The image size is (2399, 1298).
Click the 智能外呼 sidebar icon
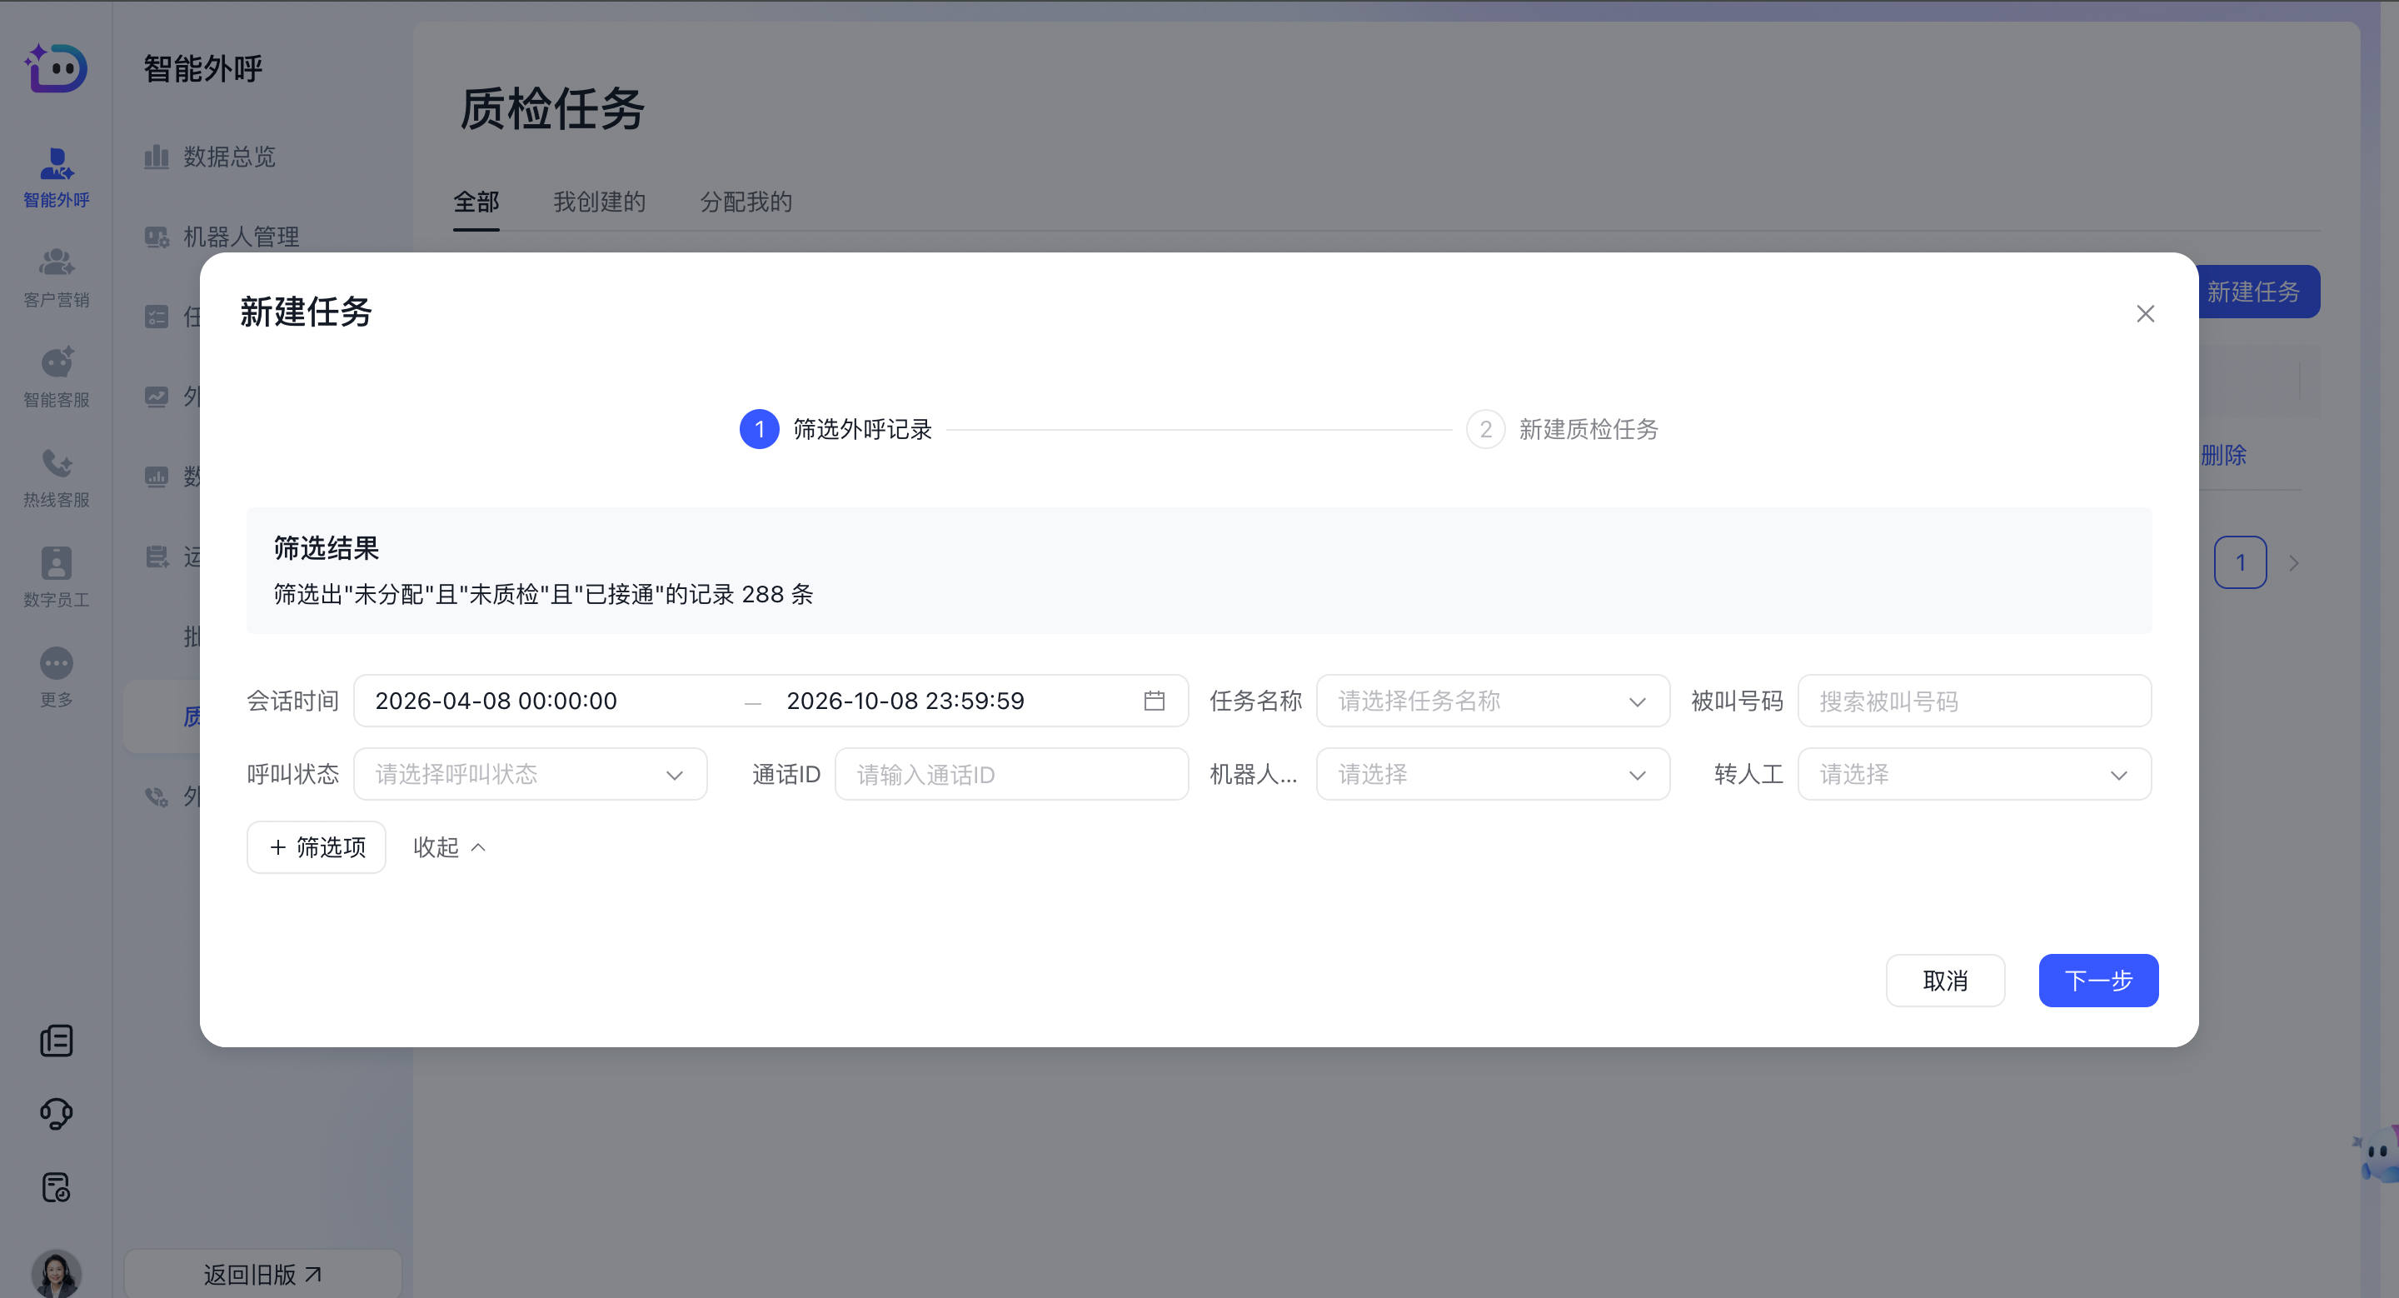click(56, 164)
